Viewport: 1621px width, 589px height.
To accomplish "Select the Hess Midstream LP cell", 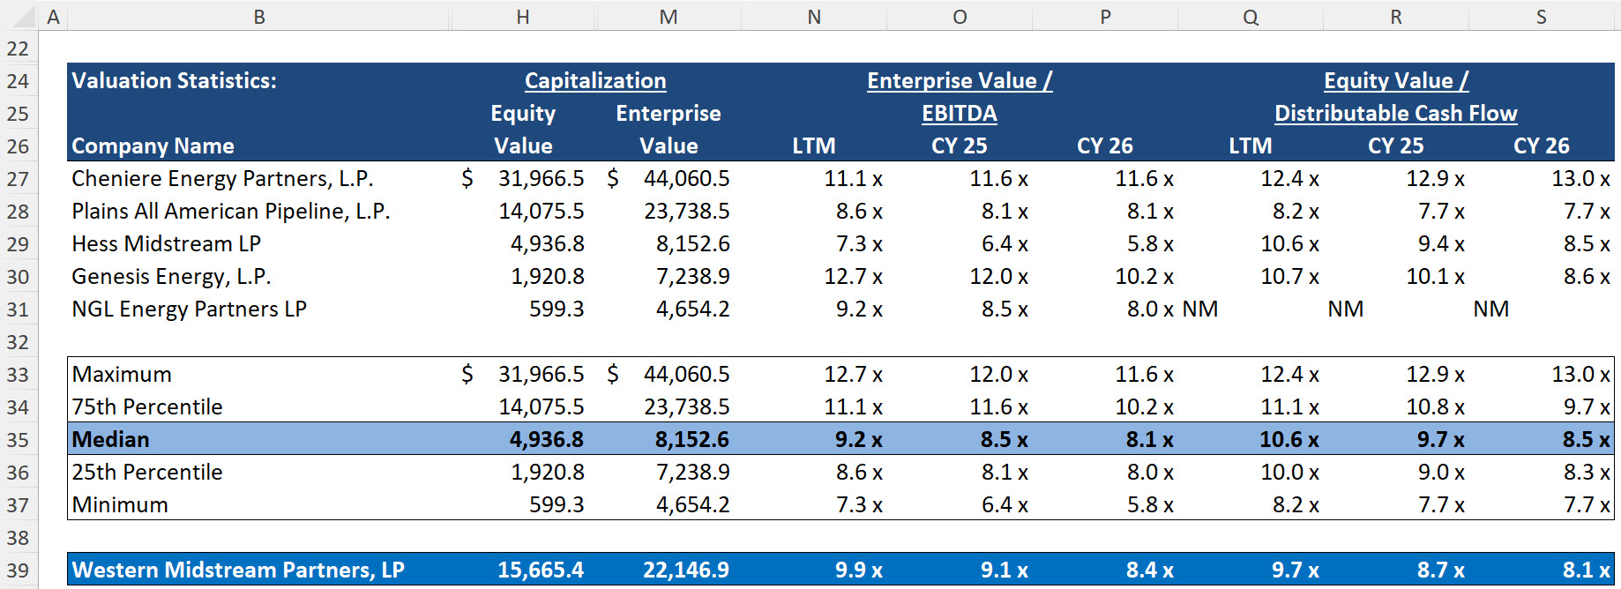I will pos(166,243).
